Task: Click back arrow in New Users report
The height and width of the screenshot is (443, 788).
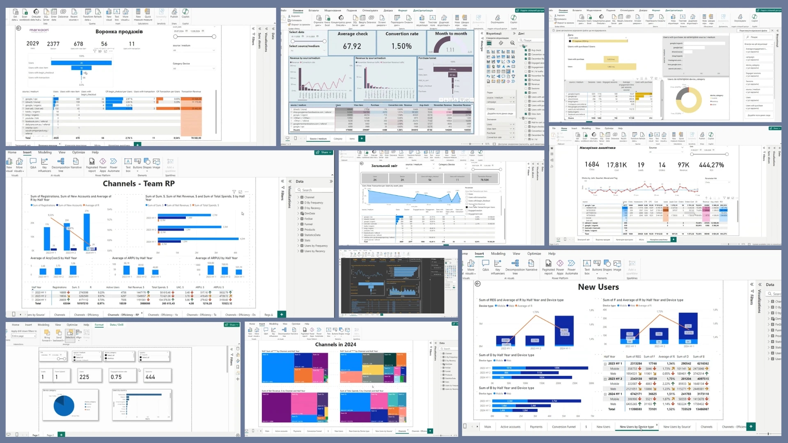Action: (x=478, y=284)
